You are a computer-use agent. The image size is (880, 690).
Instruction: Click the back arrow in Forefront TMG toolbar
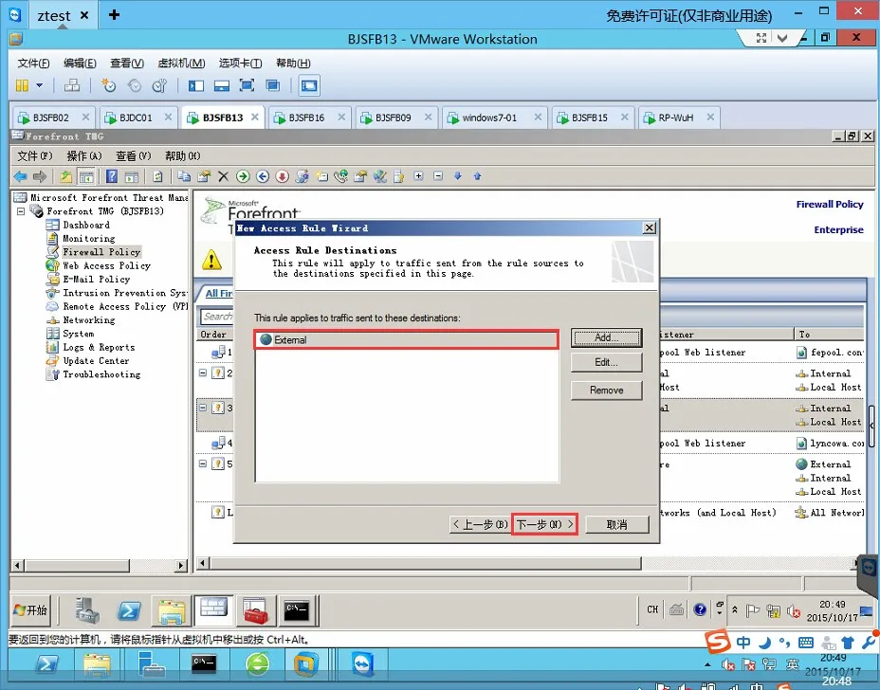[x=21, y=176]
